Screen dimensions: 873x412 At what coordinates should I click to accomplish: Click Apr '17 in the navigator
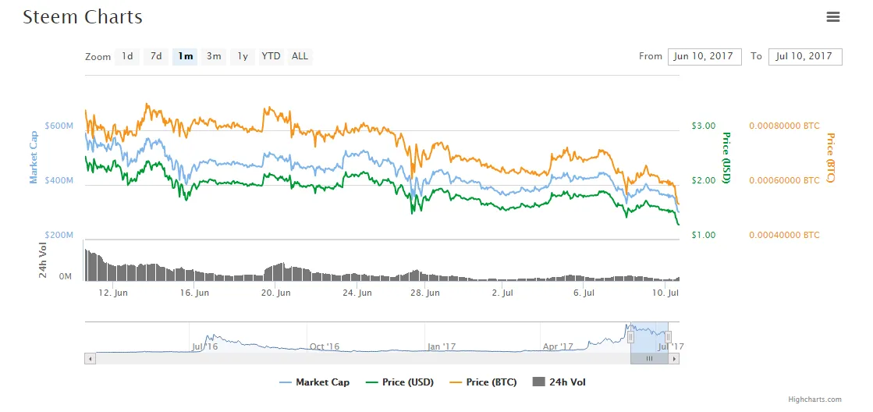click(559, 346)
